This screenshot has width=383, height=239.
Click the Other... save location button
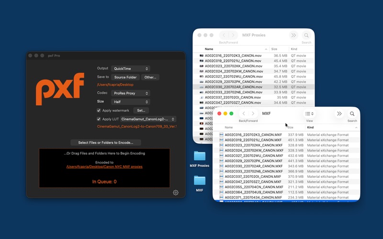coord(150,77)
